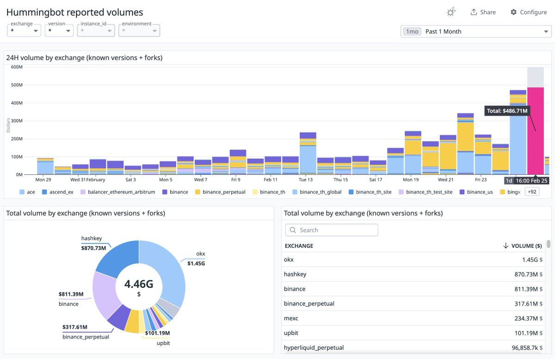Toggle the binance_th legend entry

[269, 192]
